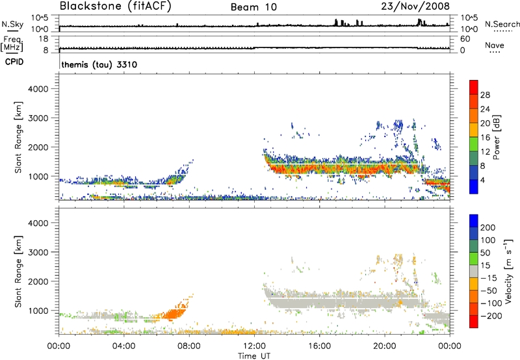
Task: Click the '3000' tick of velocity panel range axis
Action: click(x=38, y=252)
